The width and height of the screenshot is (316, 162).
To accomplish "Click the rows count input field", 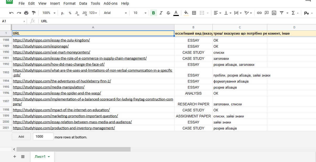I will click(43, 137).
